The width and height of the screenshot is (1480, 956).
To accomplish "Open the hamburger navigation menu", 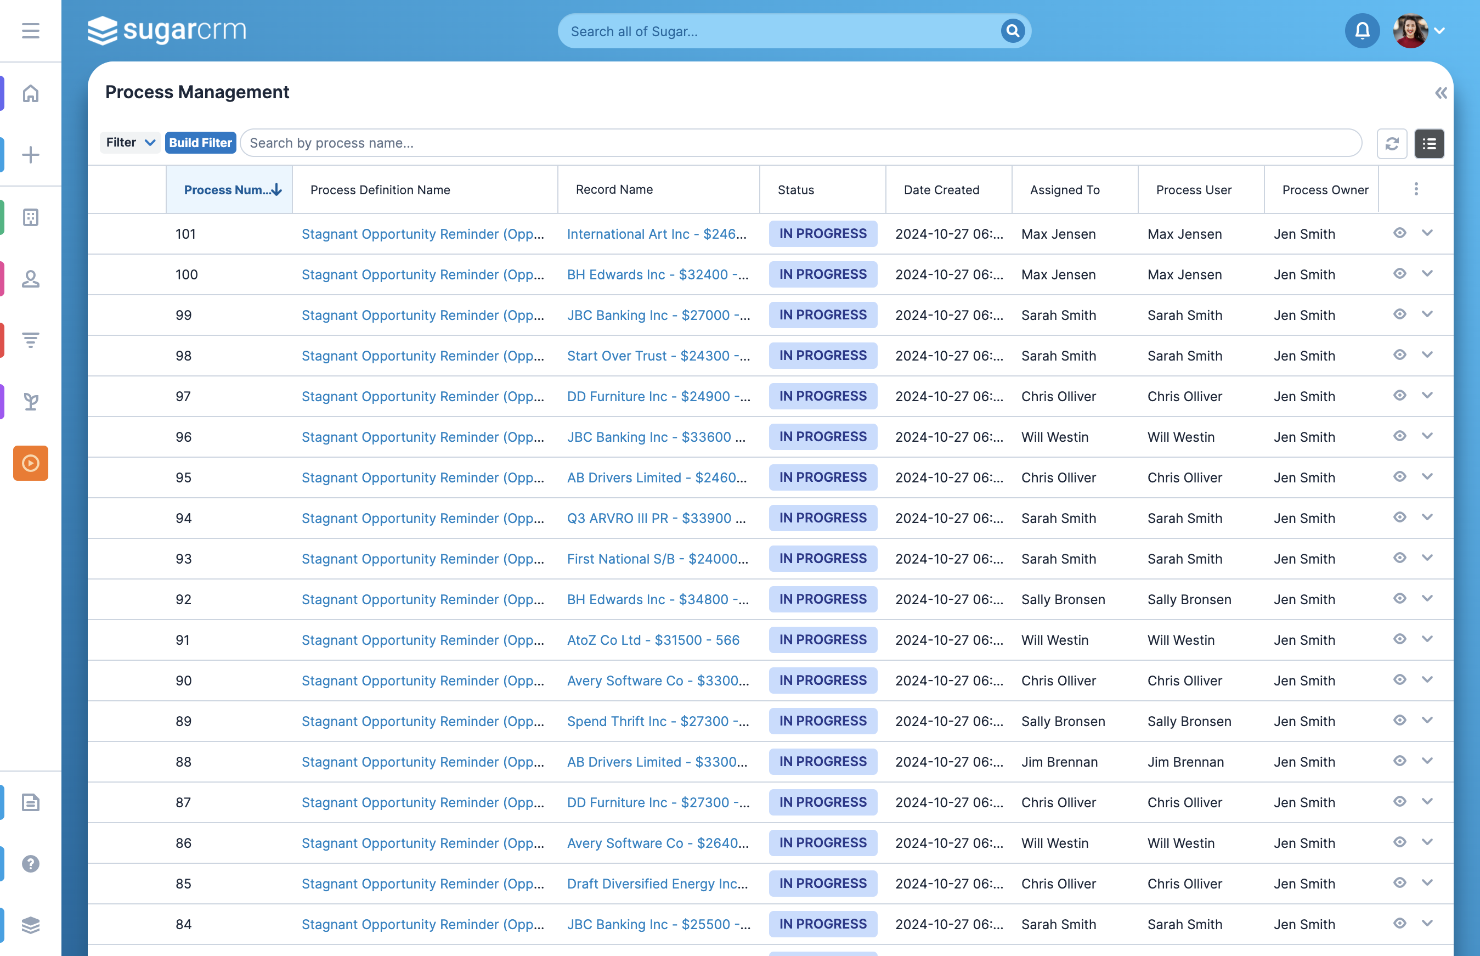I will [30, 30].
